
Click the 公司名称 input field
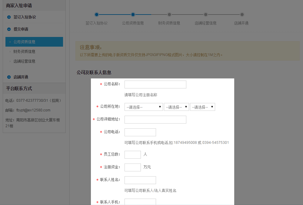click(155, 84)
